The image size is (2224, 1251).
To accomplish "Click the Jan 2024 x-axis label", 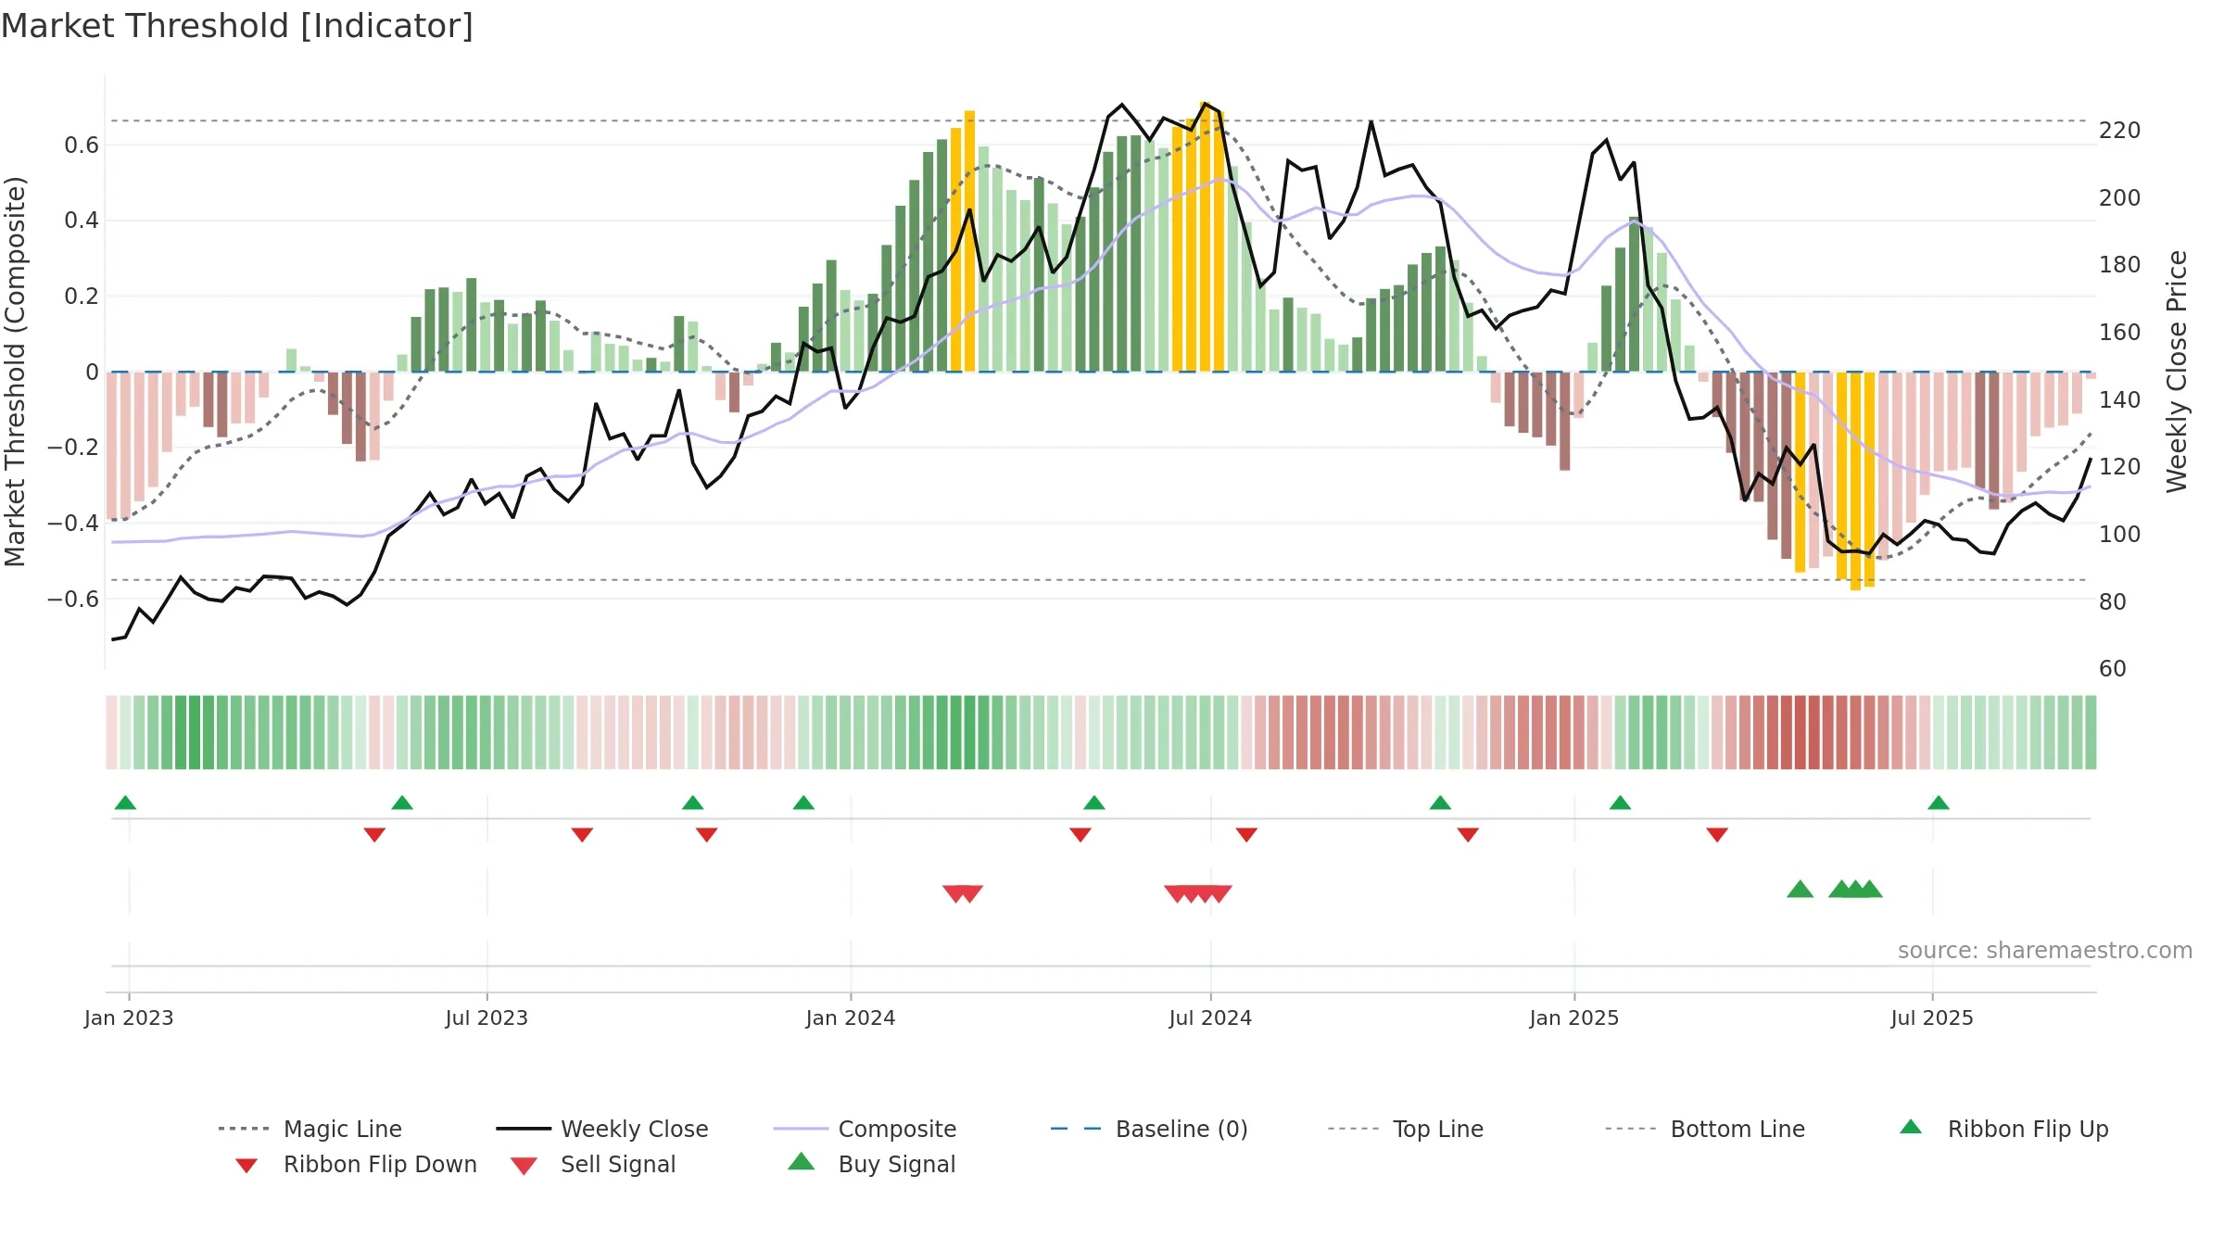I will coord(851,1018).
